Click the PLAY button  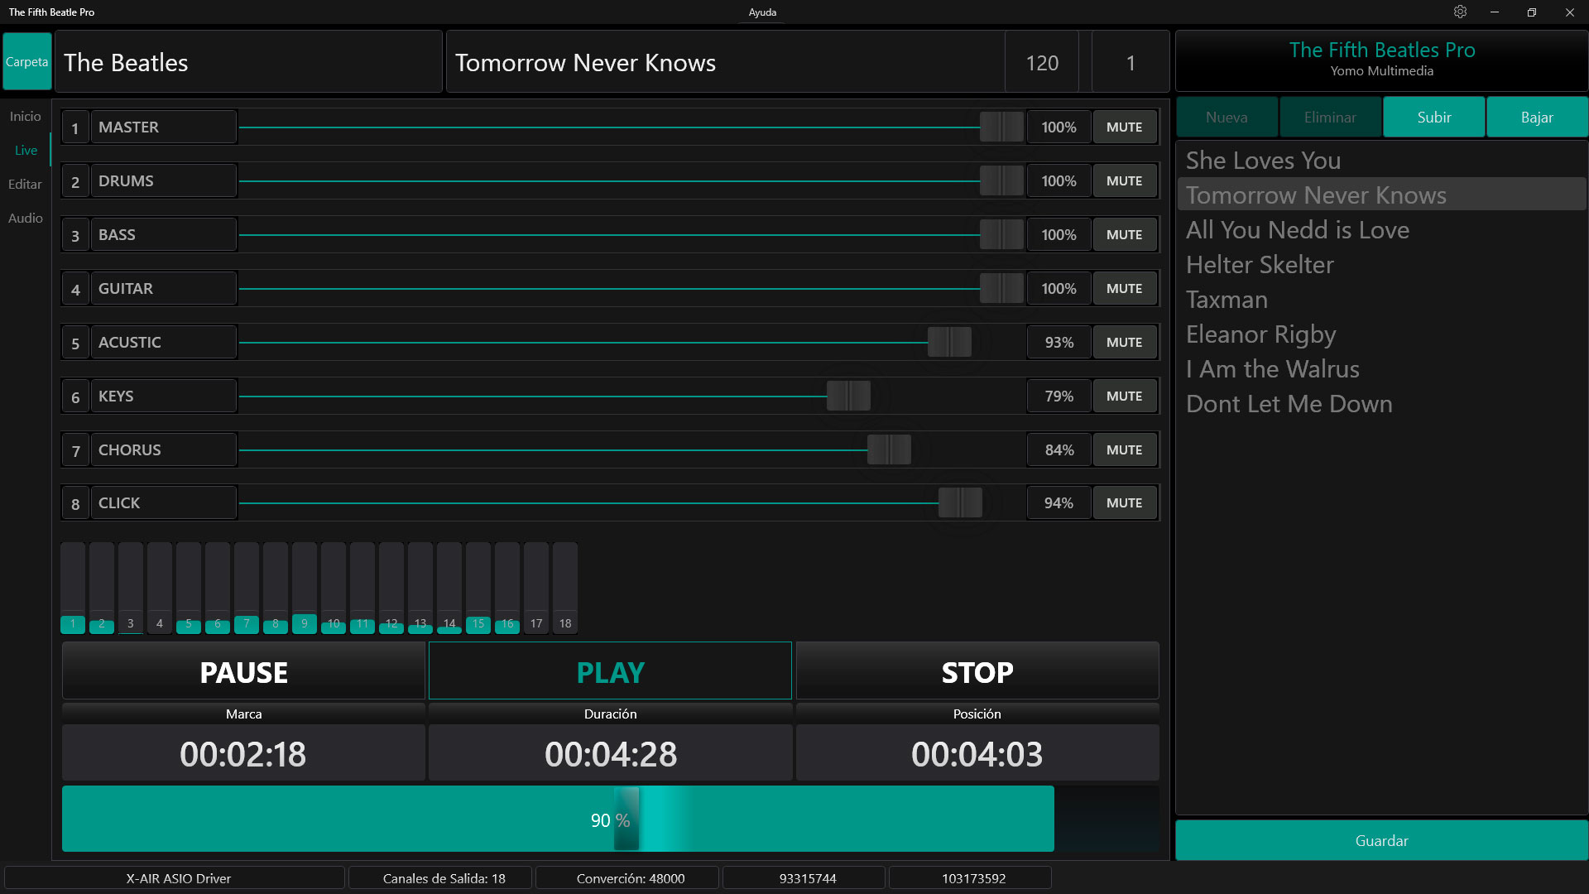click(610, 671)
